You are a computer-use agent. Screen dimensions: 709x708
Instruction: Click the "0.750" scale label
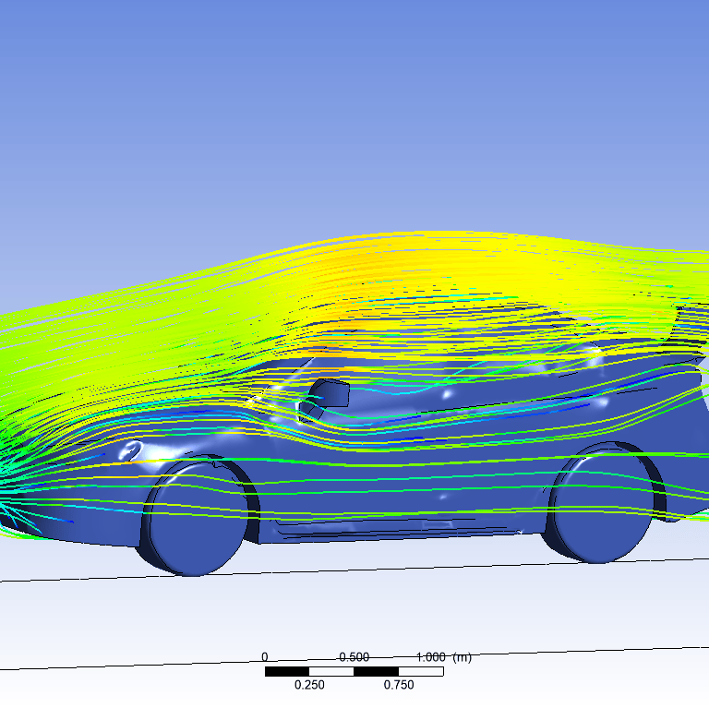click(x=399, y=685)
